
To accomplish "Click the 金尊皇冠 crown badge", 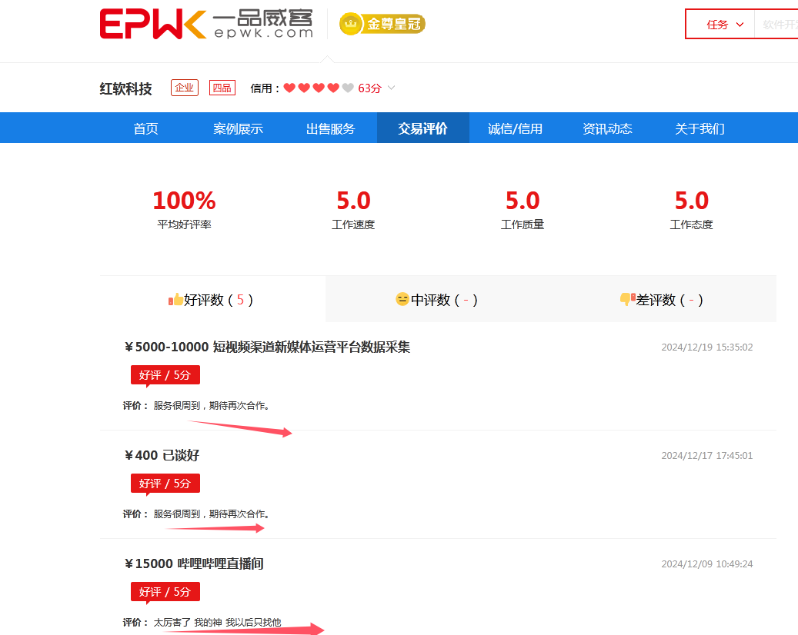I will coord(382,24).
